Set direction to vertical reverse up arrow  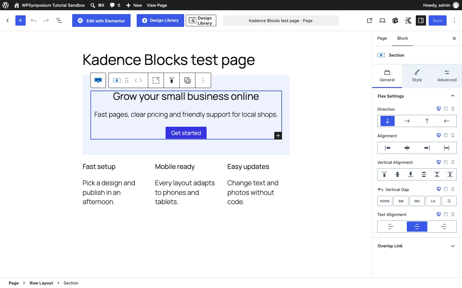pyautogui.click(x=427, y=121)
